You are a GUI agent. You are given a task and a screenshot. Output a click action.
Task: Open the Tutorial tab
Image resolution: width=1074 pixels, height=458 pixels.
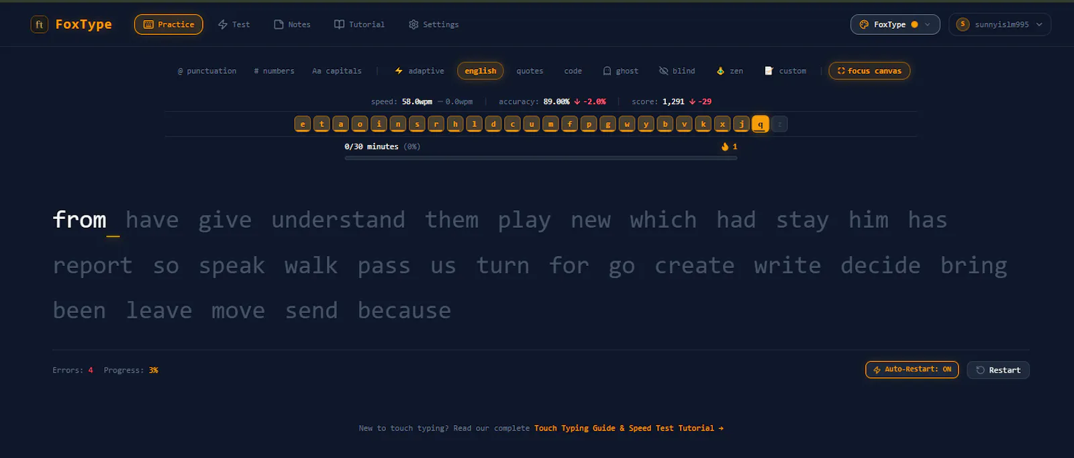tap(359, 24)
